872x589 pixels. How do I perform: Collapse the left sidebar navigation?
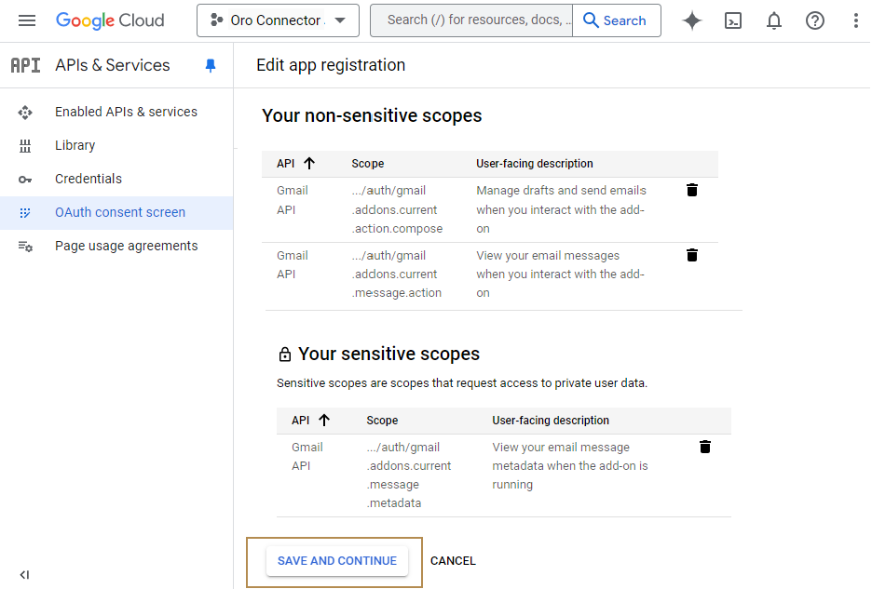[24, 574]
